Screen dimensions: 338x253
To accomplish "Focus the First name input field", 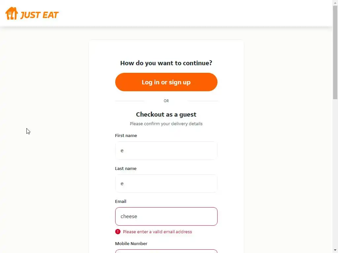I will [166, 151].
